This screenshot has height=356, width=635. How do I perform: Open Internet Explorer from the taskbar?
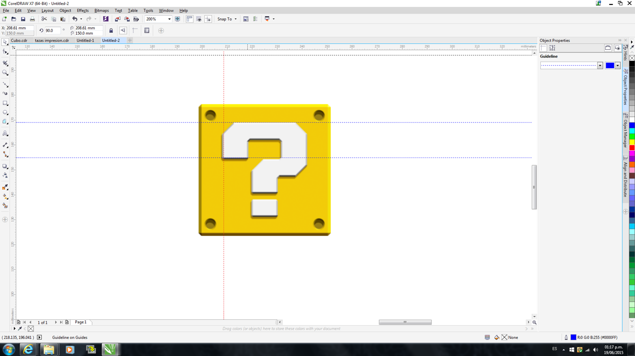coord(28,350)
